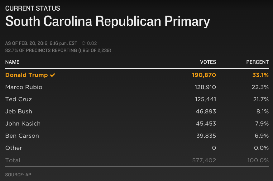The height and width of the screenshot is (181, 273).
Task: Click the 0:02 refresh timer text
Action: [x=92, y=43]
